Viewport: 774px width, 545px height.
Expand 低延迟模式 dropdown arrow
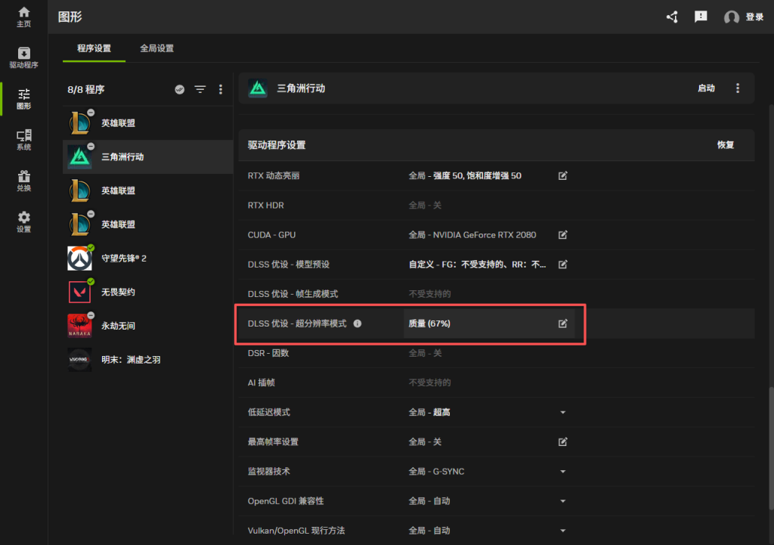tap(562, 413)
